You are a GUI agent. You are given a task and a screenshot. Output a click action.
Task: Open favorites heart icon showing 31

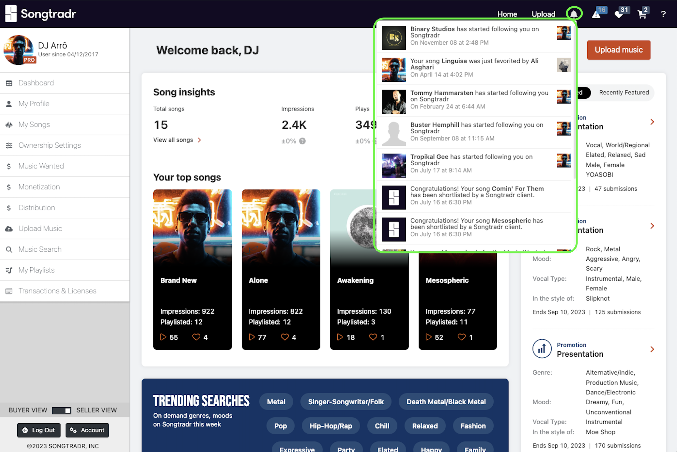(618, 14)
